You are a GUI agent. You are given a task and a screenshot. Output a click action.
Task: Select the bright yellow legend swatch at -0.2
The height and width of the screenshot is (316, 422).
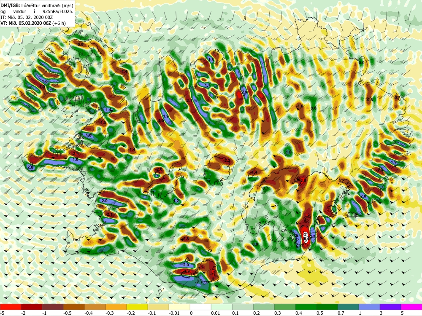pyautogui.click(x=137, y=307)
